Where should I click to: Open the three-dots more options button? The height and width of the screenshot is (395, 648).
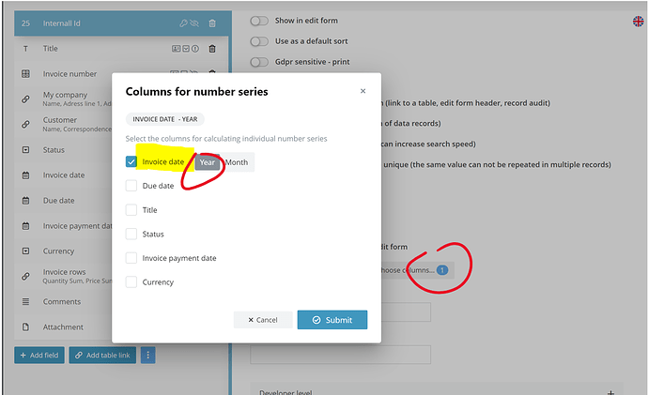(x=148, y=355)
